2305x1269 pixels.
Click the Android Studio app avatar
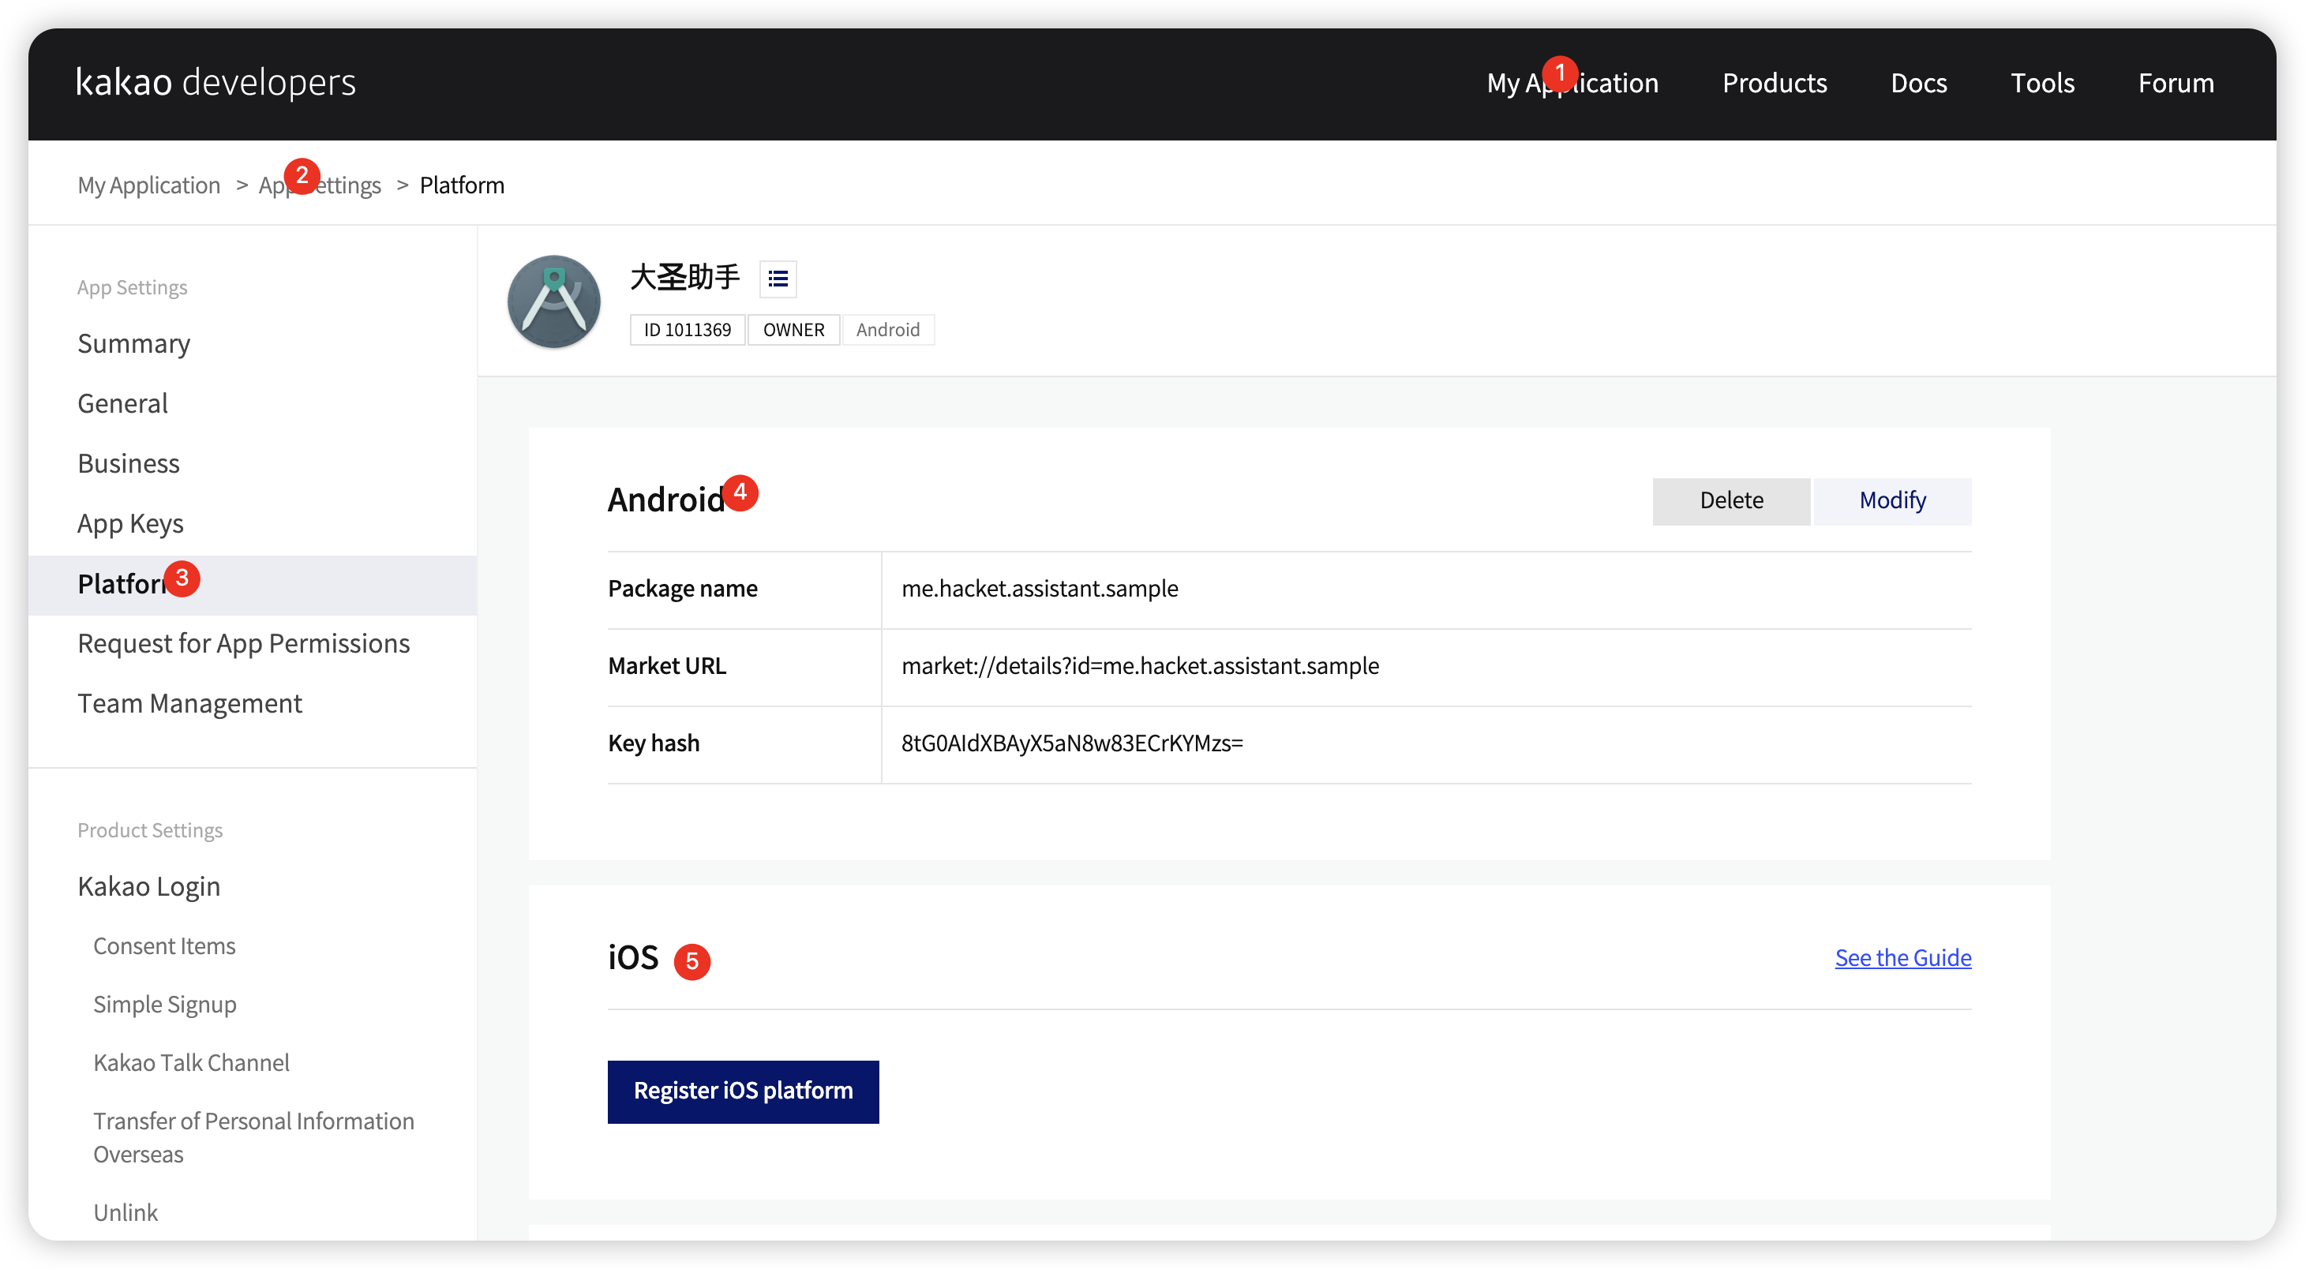pos(554,301)
